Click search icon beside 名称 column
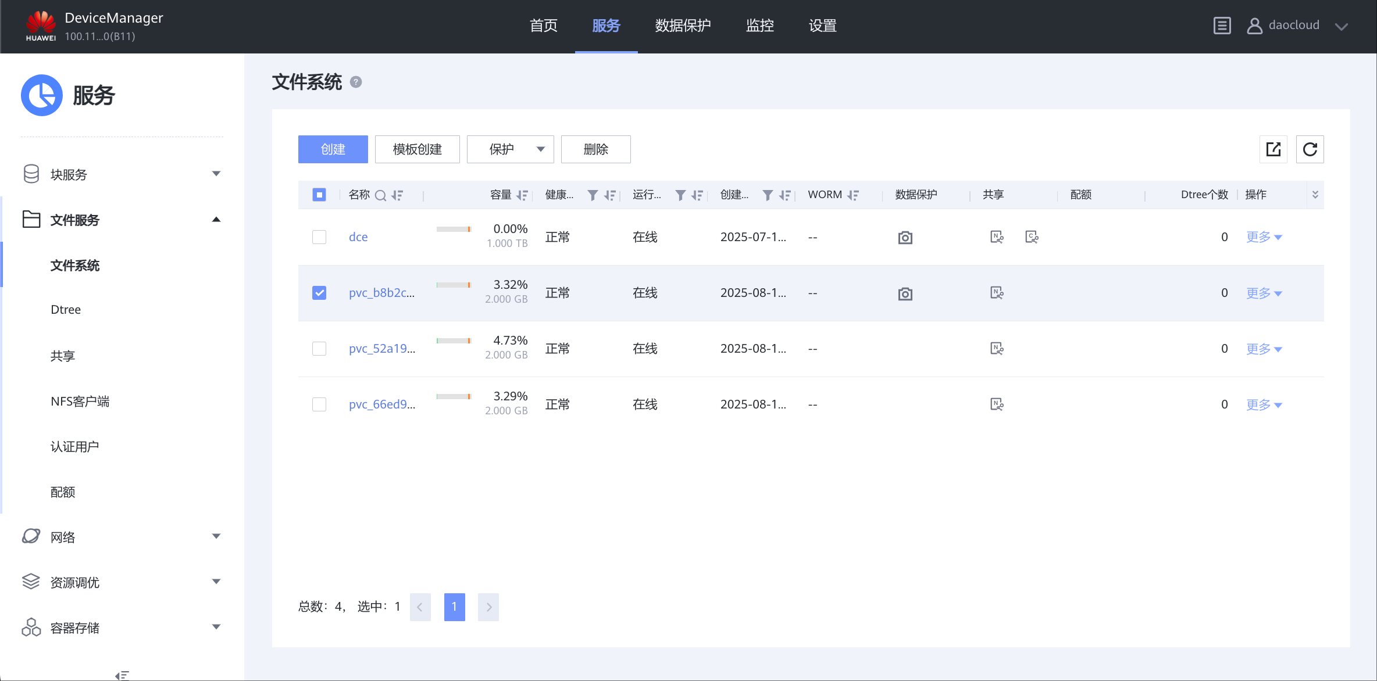Screen dimensions: 1377x681 tap(380, 195)
